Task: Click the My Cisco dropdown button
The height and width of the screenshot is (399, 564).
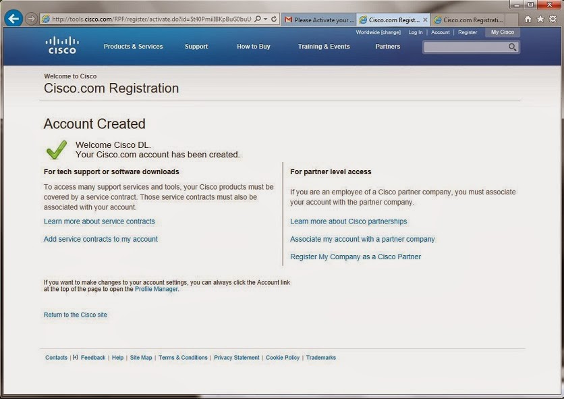Action: pyautogui.click(x=503, y=32)
